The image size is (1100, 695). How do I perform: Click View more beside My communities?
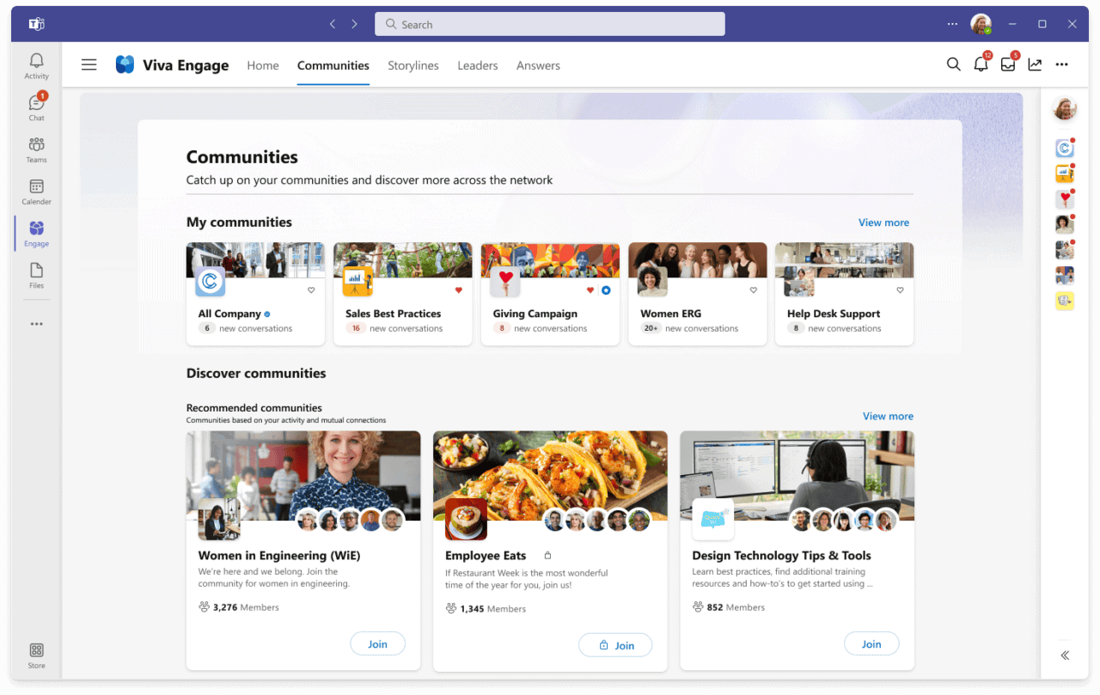click(883, 223)
